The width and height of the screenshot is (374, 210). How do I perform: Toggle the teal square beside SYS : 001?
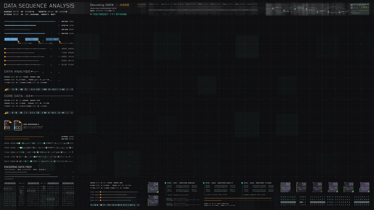(x=165, y=183)
